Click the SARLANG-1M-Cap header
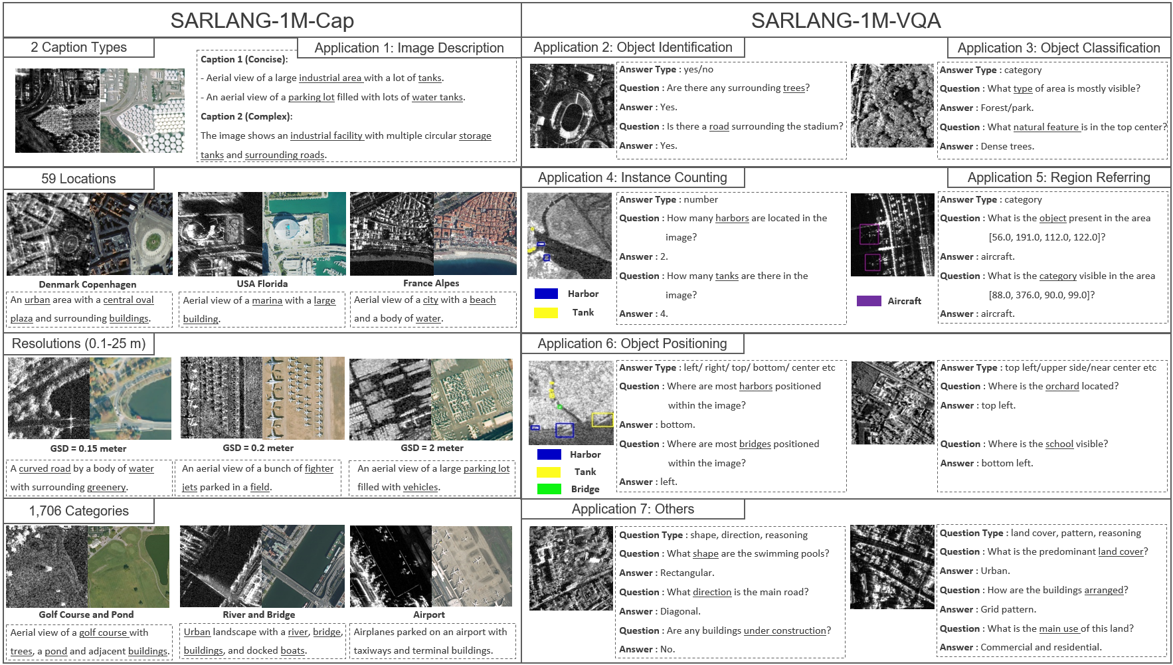 (262, 20)
